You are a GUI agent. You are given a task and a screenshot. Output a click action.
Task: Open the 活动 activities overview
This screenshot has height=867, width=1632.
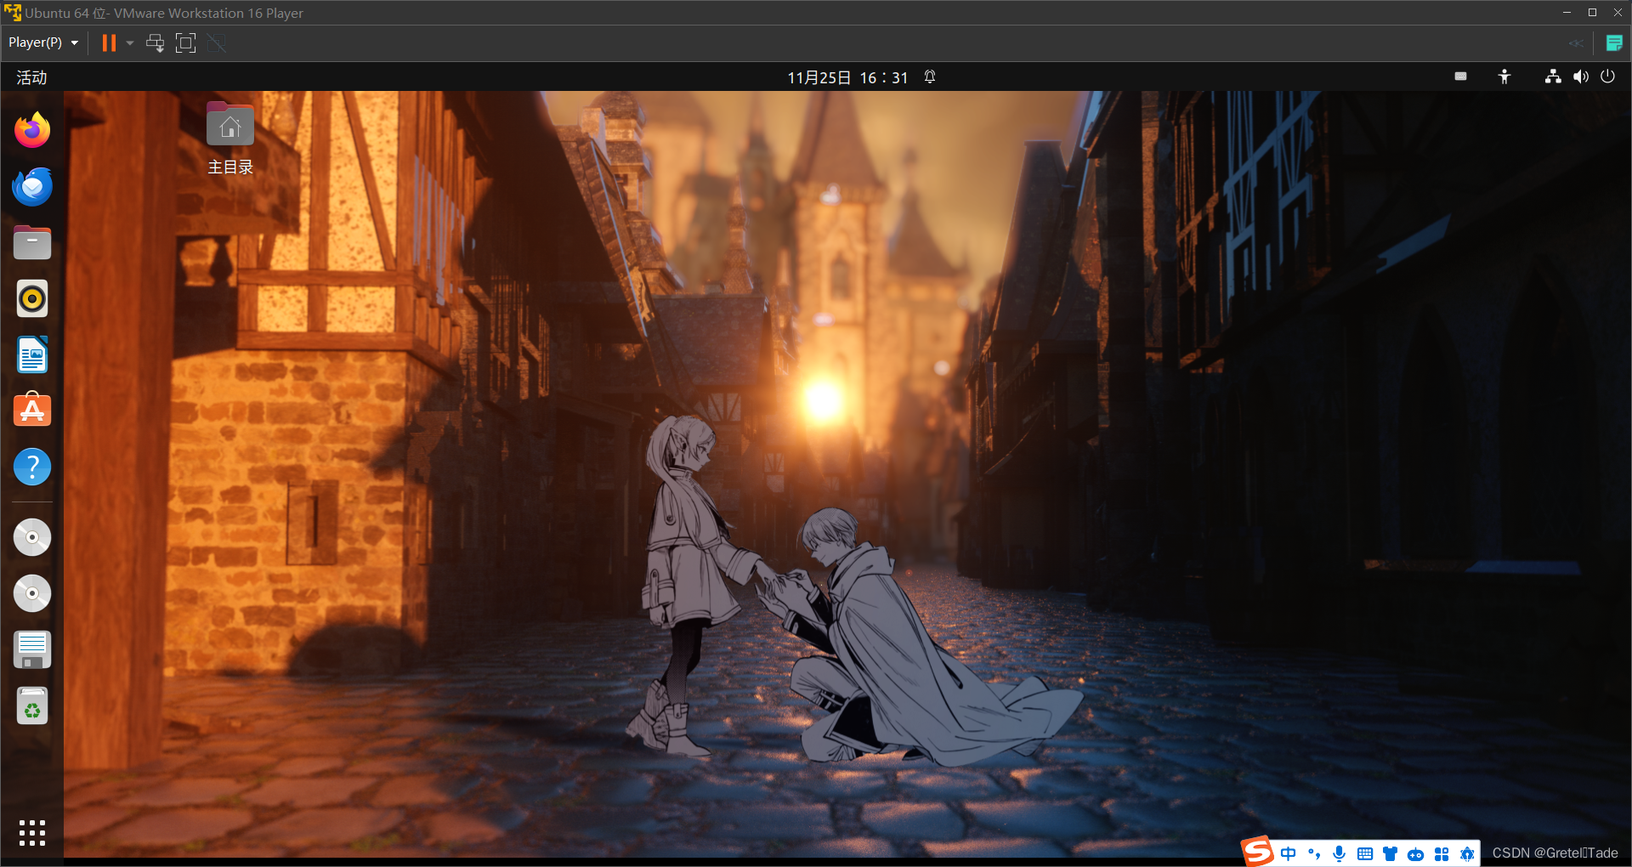[31, 77]
